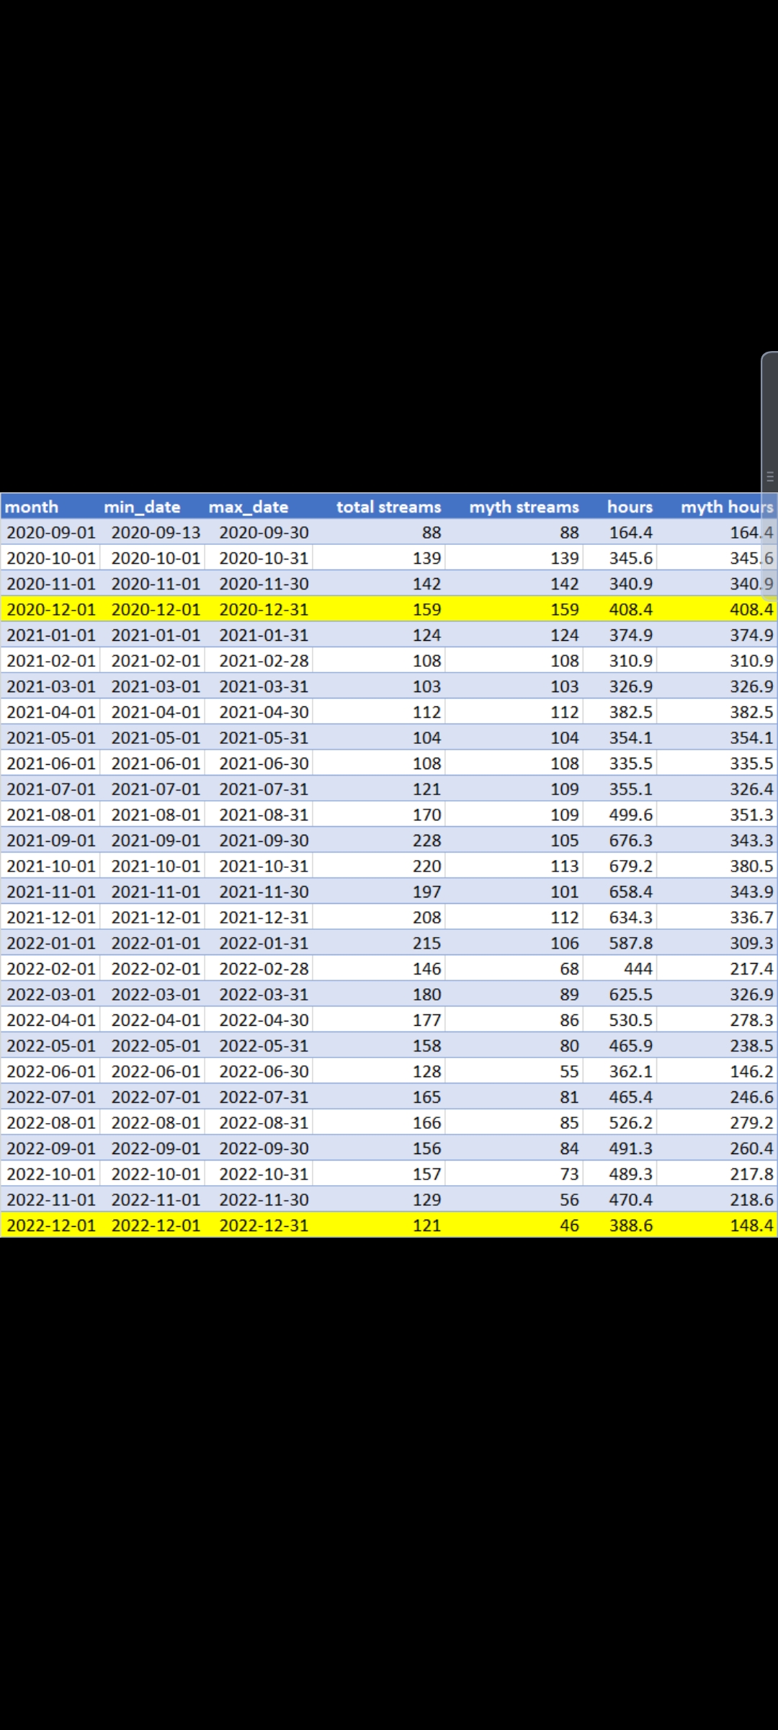
Task: Click myth streams value "68"
Action: pos(569,969)
